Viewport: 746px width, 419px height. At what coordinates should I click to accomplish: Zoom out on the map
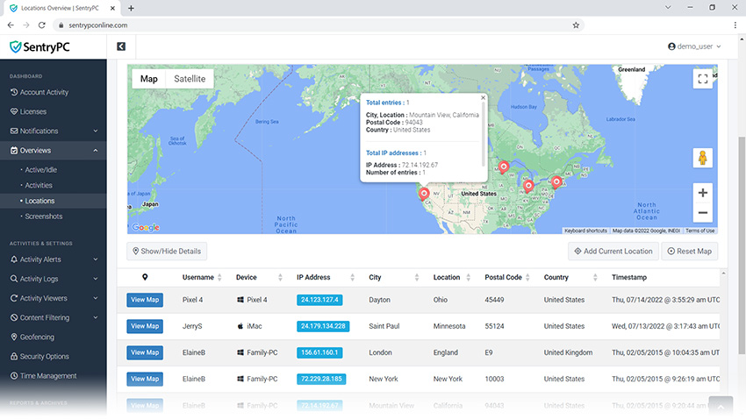(702, 213)
